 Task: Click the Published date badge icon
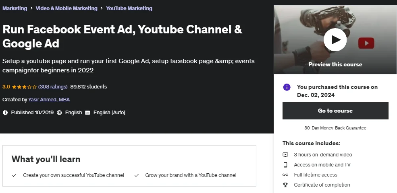click(x=5, y=113)
